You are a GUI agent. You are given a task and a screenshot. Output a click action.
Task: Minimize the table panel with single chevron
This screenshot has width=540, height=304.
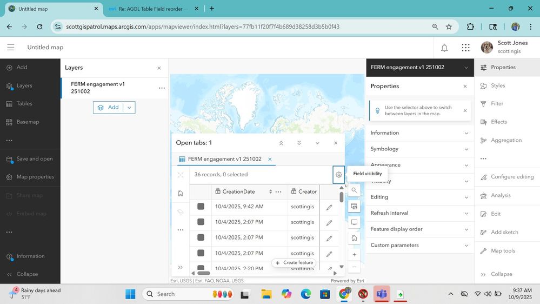(317, 143)
